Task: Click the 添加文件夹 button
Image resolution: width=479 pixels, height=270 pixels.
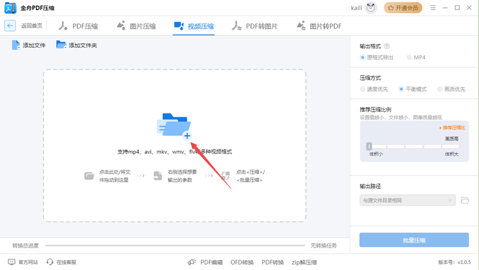Action: point(77,45)
